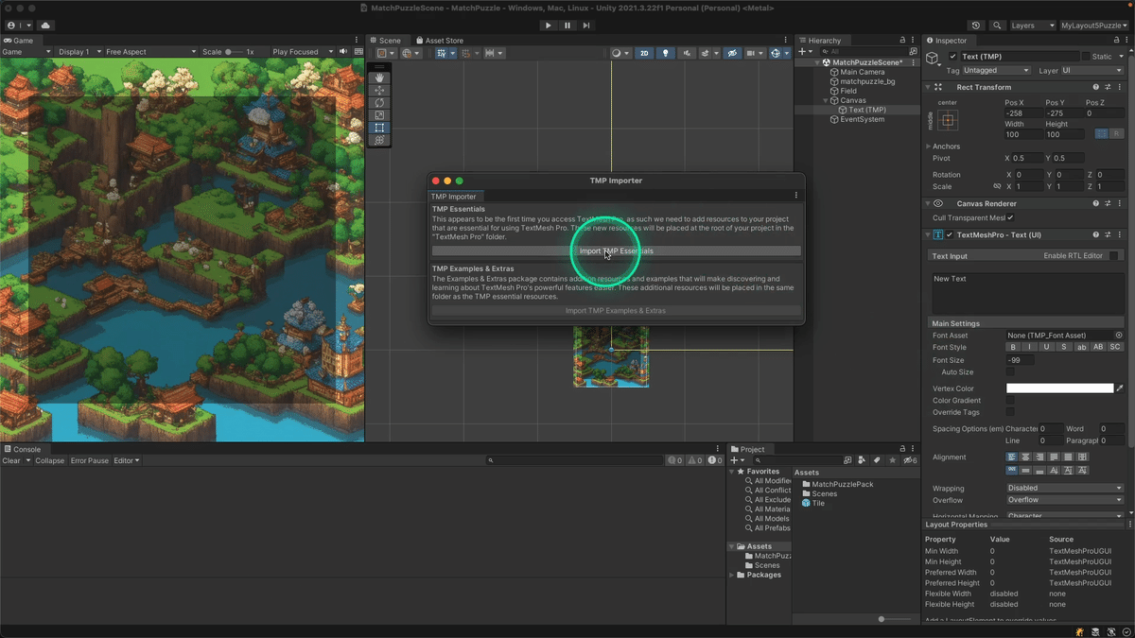Viewport: 1135px width, 638px height.
Task: Open the global Search magnifier icon
Action: coord(997,26)
